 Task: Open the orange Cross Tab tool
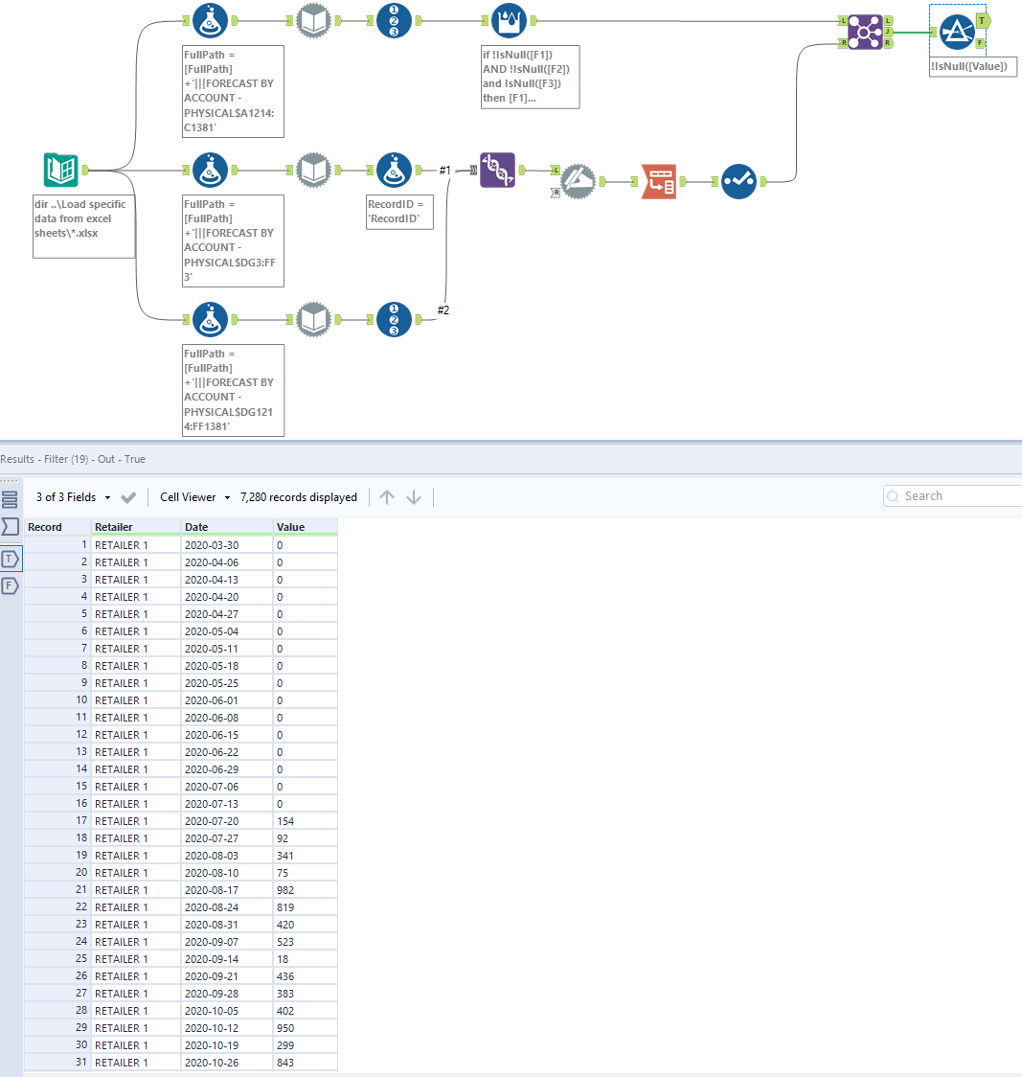point(658,181)
